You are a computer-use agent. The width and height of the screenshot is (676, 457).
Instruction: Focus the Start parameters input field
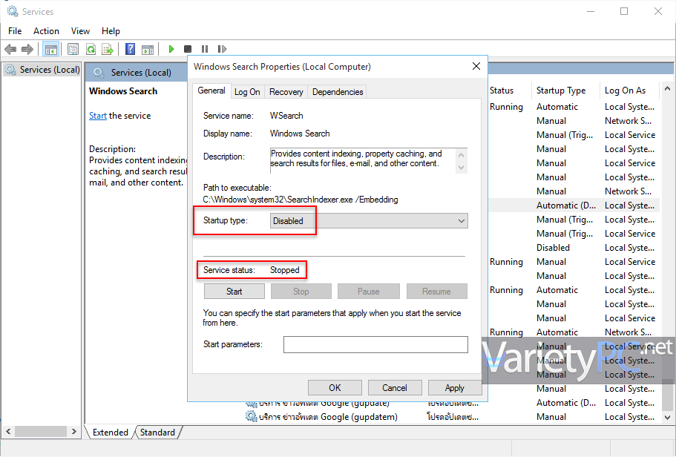pos(375,344)
